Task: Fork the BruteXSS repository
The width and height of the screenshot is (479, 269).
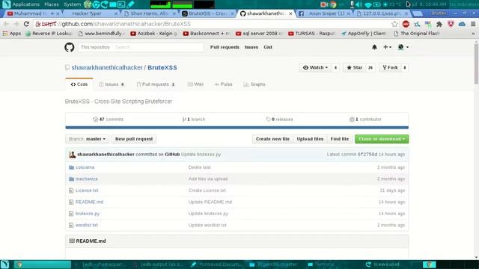Action: coord(390,68)
